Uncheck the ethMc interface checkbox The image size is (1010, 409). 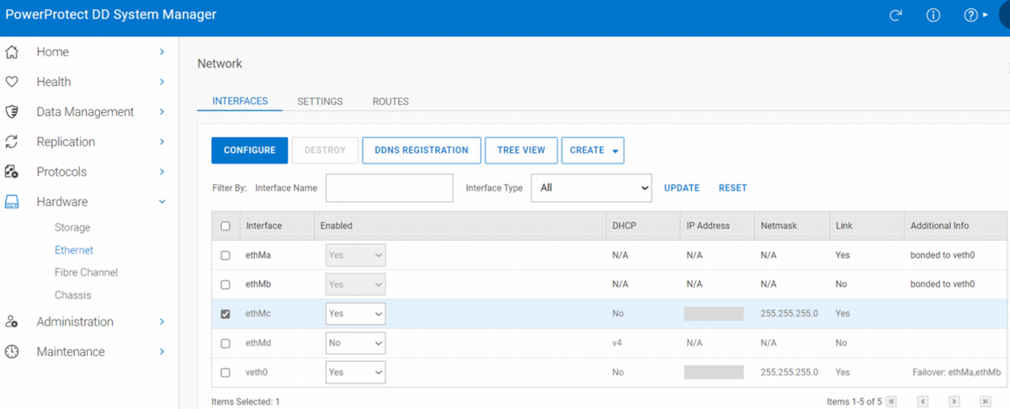[225, 314]
